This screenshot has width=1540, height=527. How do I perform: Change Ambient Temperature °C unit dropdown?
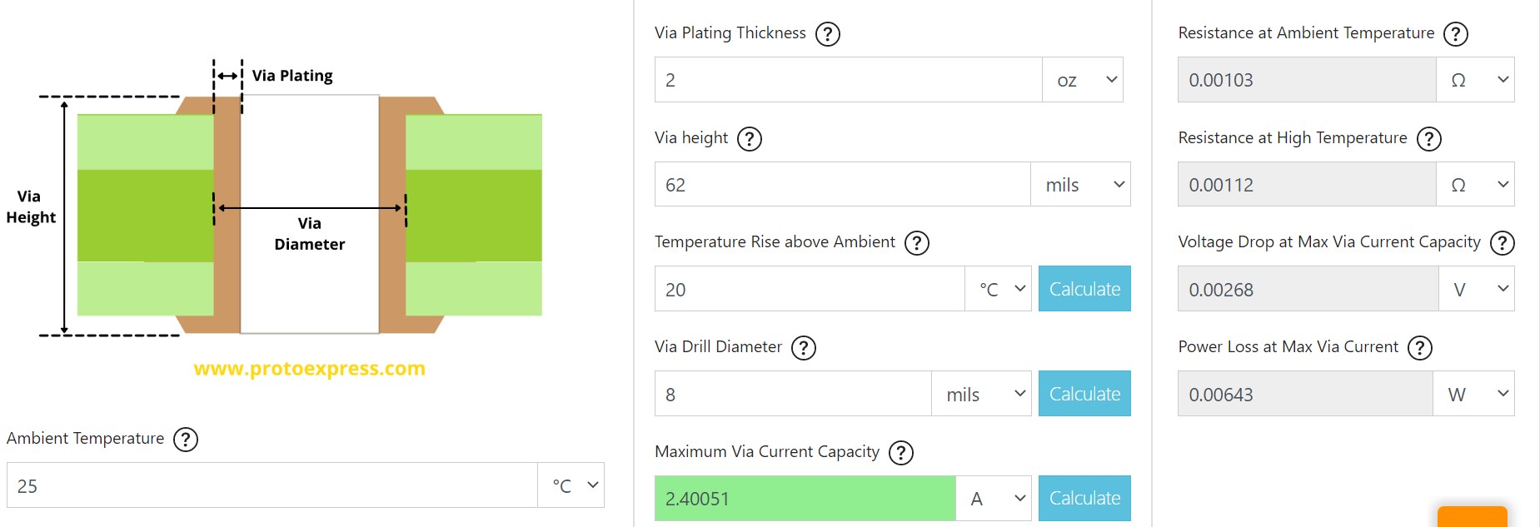[571, 485]
